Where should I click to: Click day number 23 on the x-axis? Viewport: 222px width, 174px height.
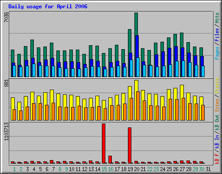point(156,169)
